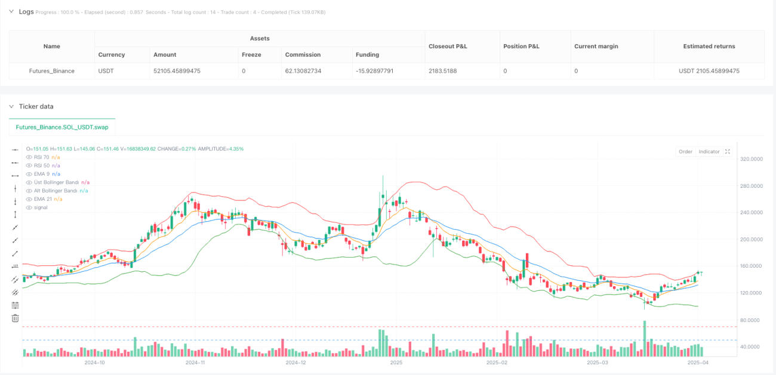776x375 pixels.
Task: Toggle visibility of EMA 9 line
Action: (29, 173)
